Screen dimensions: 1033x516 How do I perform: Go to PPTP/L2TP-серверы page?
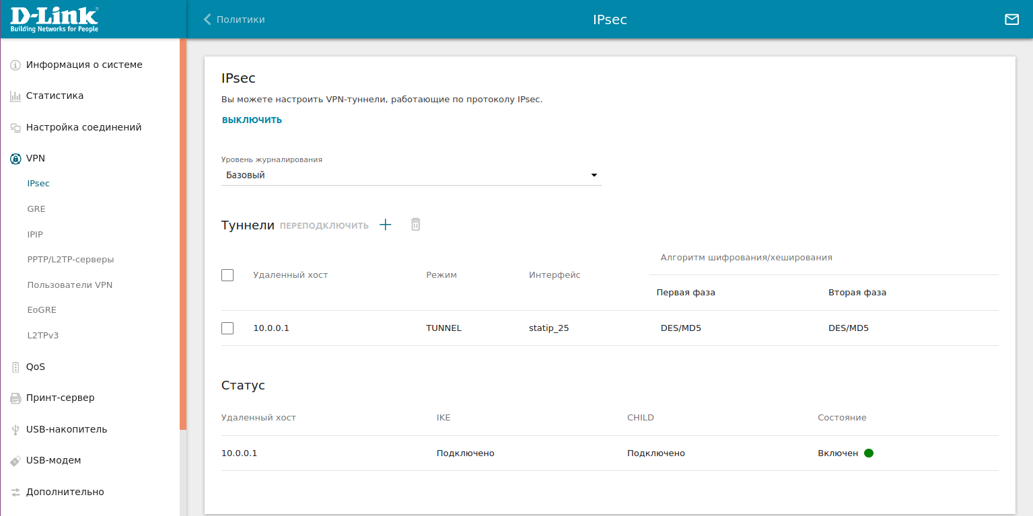coord(70,260)
